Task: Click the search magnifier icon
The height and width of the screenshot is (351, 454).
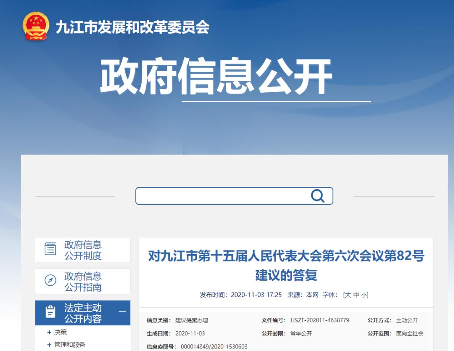Action: coord(318,196)
